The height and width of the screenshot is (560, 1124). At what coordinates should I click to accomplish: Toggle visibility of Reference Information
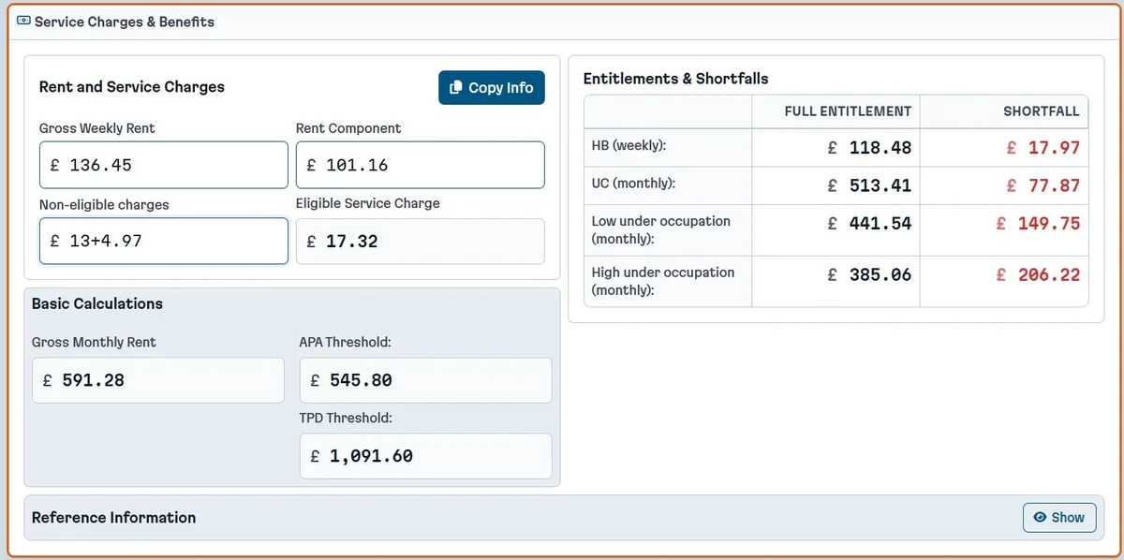click(x=1059, y=517)
